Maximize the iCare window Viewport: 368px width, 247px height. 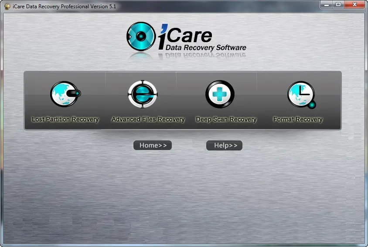coord(338,5)
